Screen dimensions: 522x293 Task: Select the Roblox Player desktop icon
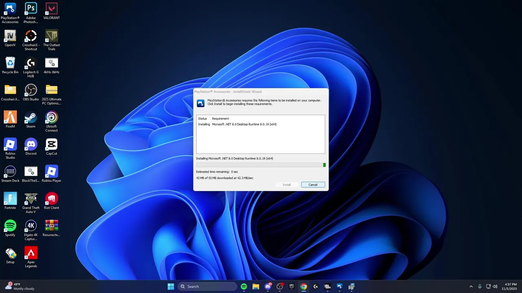click(51, 174)
